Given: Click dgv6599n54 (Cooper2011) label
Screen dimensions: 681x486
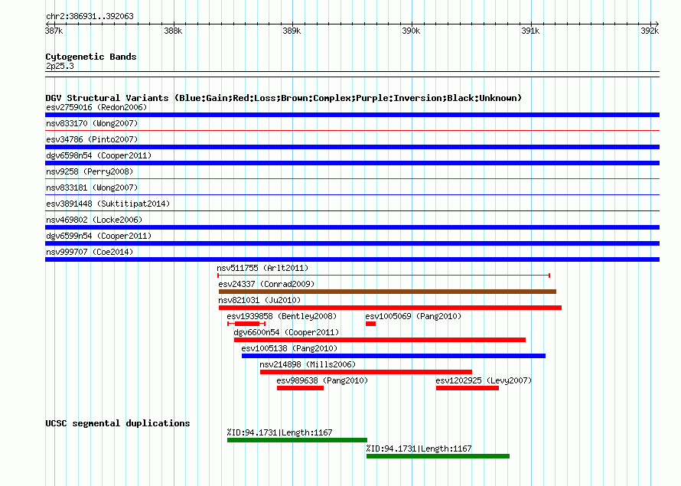Looking at the screenshot, I should click(99, 236).
